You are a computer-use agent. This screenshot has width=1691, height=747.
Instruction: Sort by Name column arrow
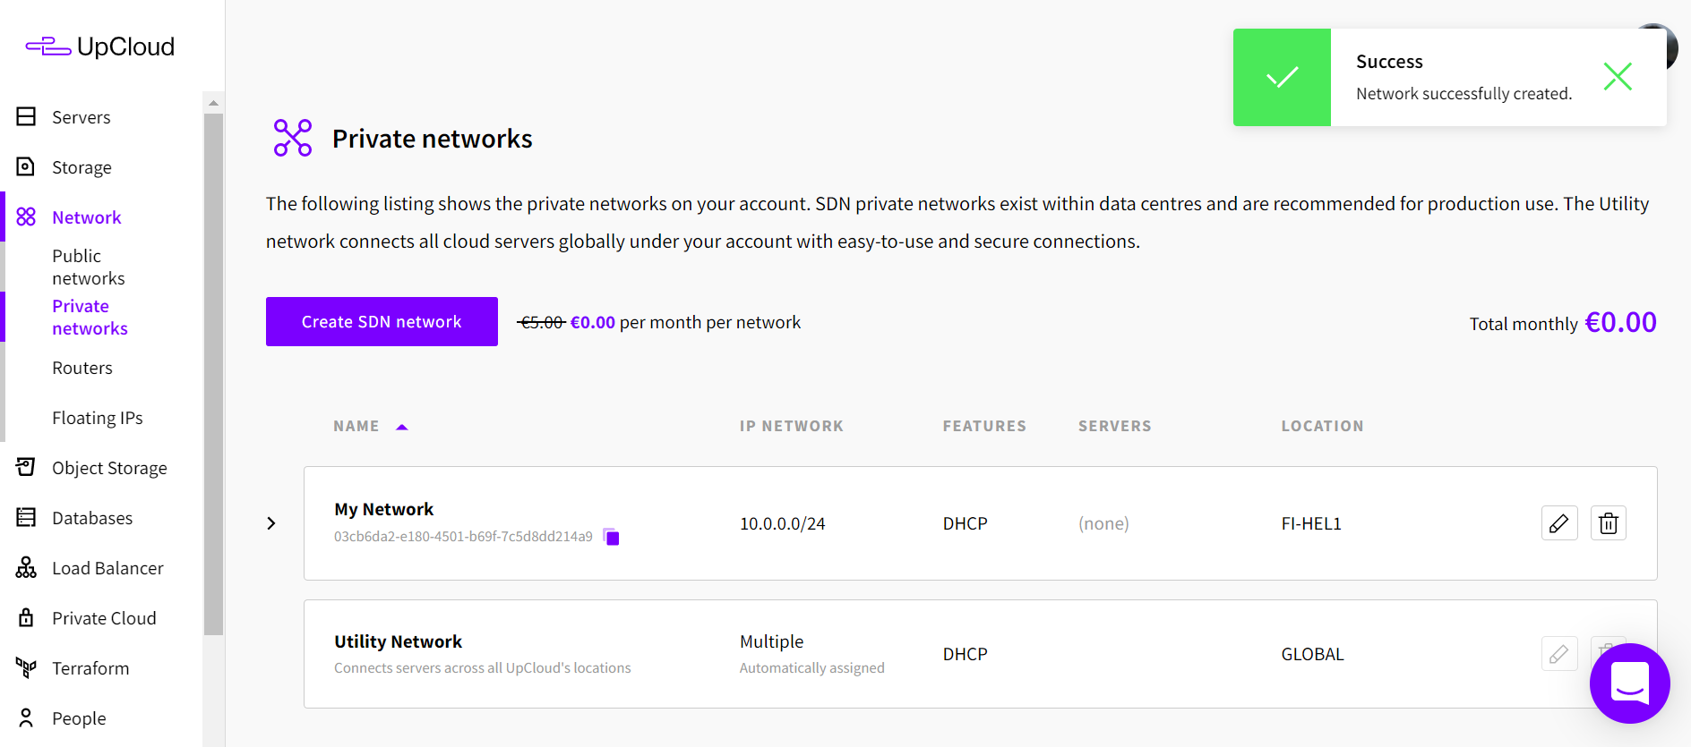click(402, 427)
